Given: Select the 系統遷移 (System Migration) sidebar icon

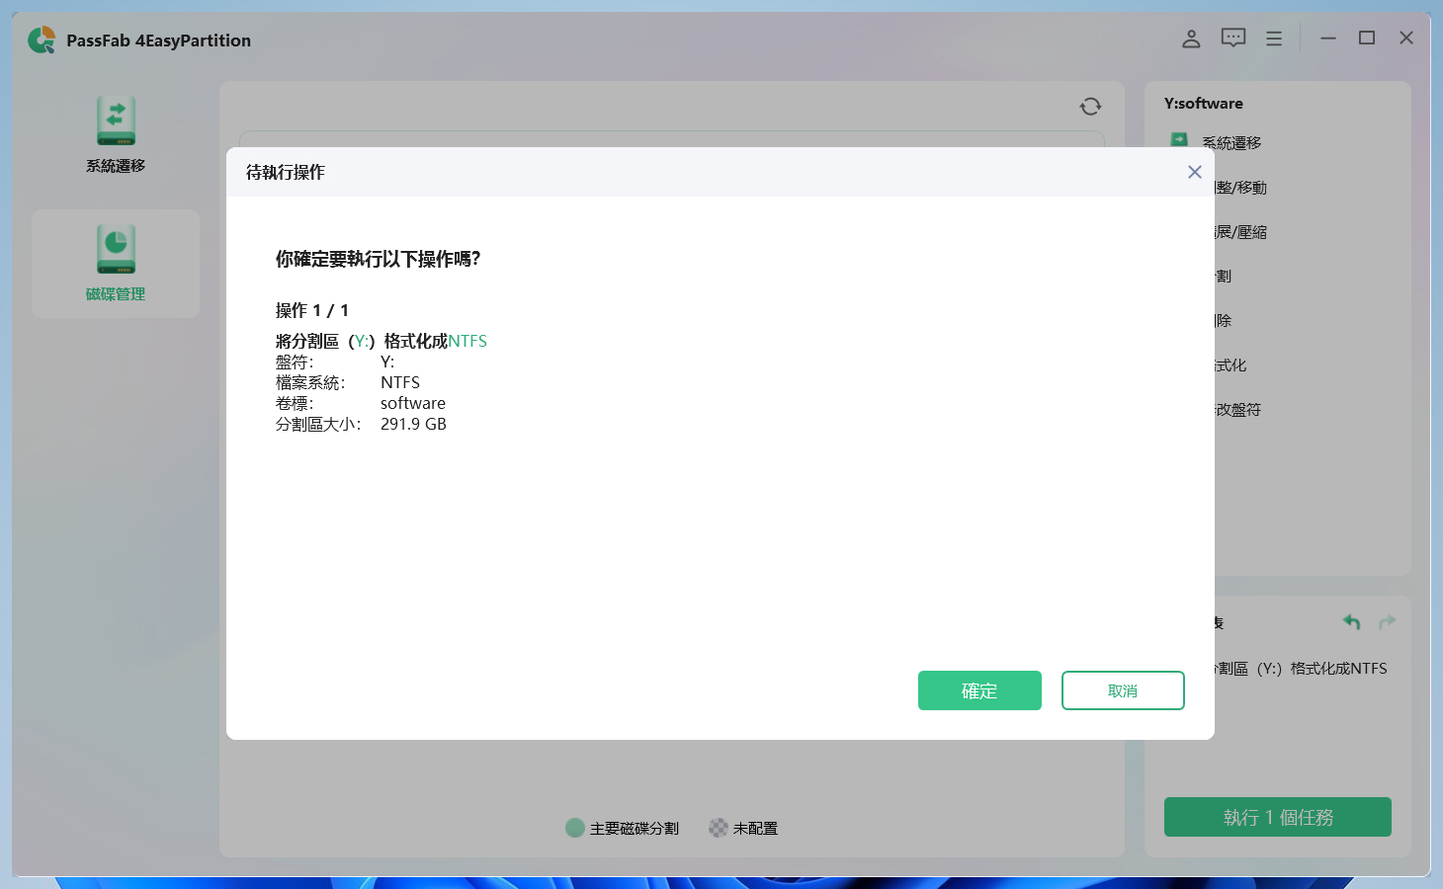Looking at the screenshot, I should pyautogui.click(x=115, y=133).
